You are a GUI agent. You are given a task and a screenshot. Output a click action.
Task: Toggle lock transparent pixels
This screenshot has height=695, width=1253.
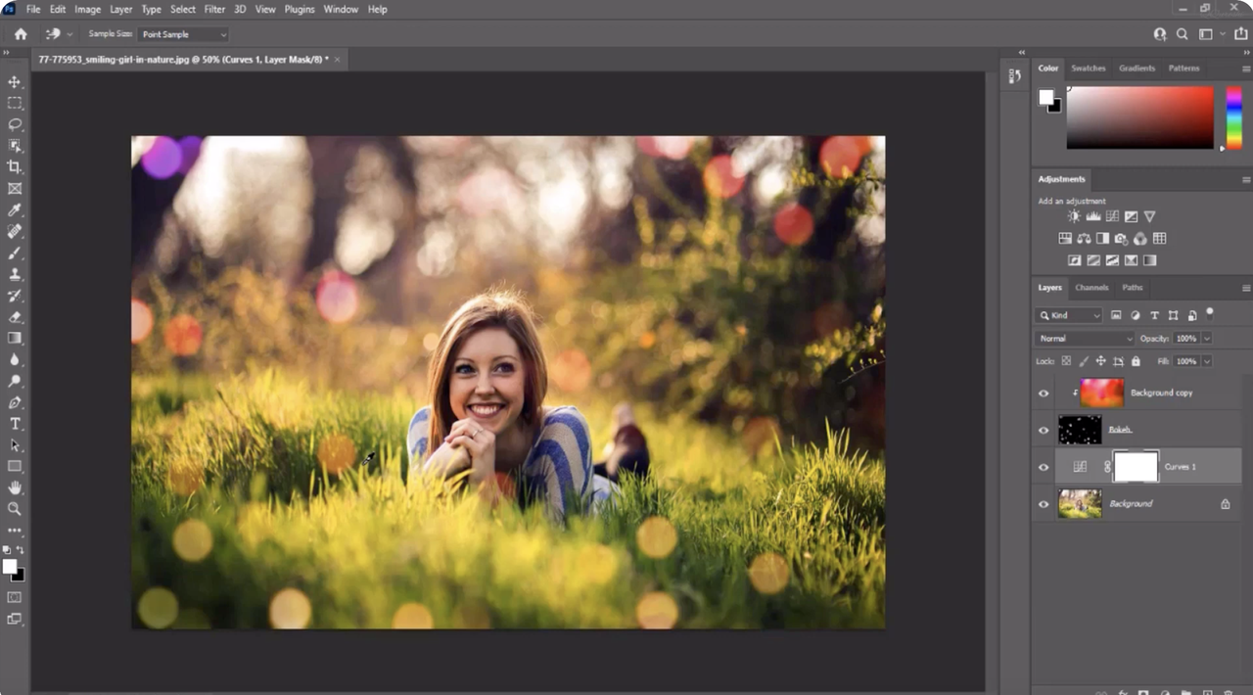pos(1067,361)
